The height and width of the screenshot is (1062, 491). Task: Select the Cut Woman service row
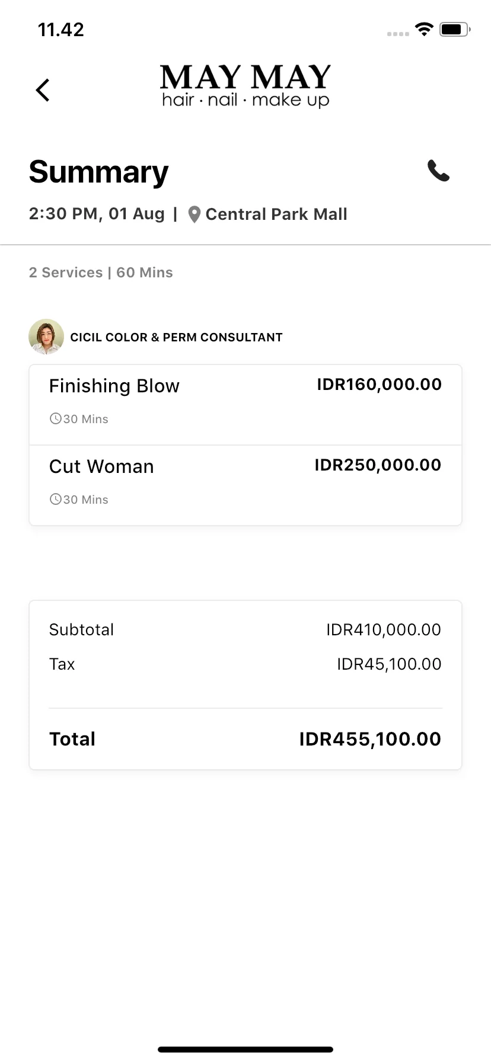point(245,485)
